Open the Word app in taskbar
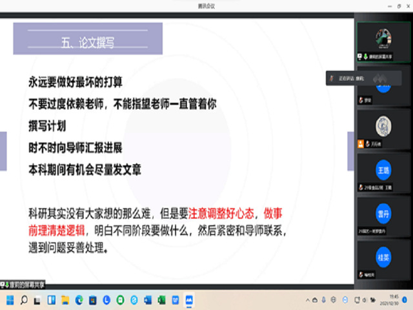Viewport: 413px width, 310px height. [x=148, y=300]
